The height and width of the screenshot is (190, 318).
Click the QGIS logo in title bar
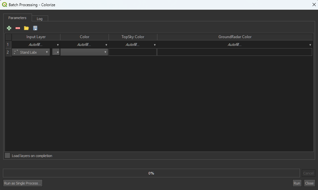(5, 5)
